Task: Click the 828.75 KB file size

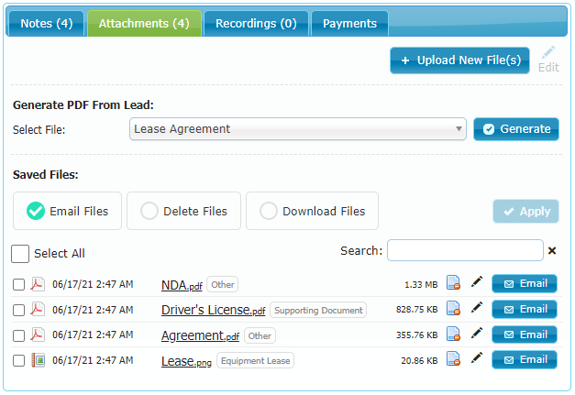Action: coord(417,310)
